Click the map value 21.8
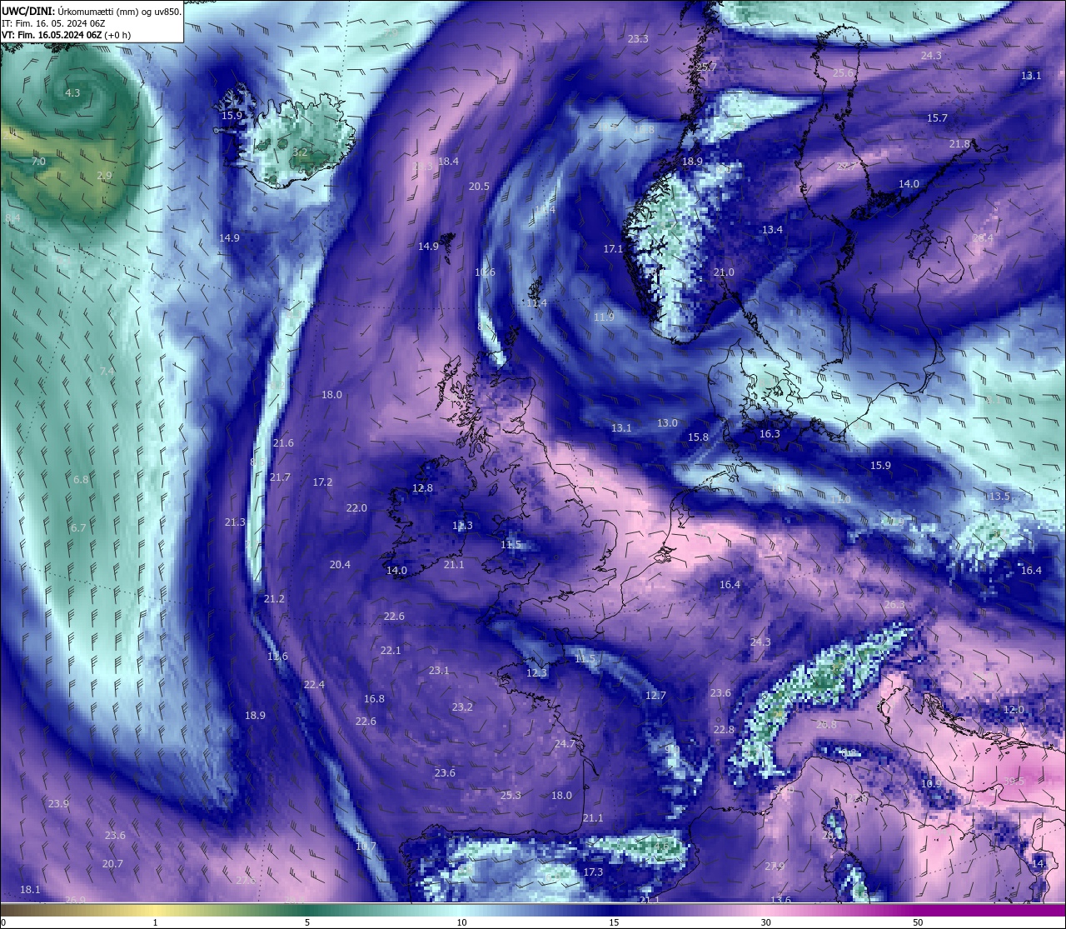This screenshot has height=929, width=1066. pyautogui.click(x=959, y=144)
